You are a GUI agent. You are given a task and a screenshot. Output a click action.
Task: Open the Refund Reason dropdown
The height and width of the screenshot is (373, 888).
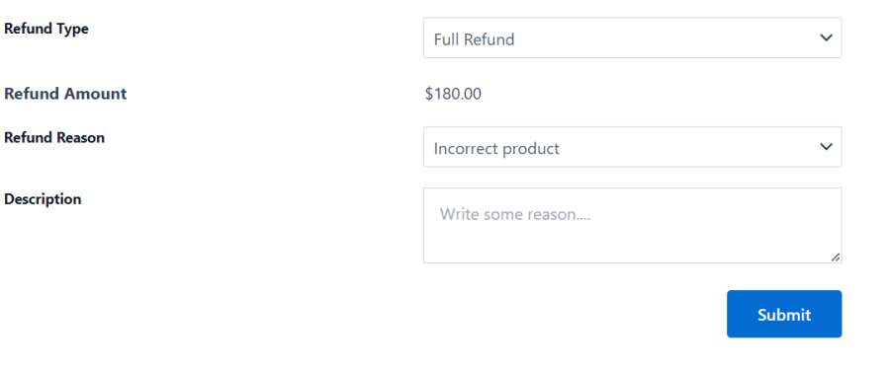click(632, 147)
